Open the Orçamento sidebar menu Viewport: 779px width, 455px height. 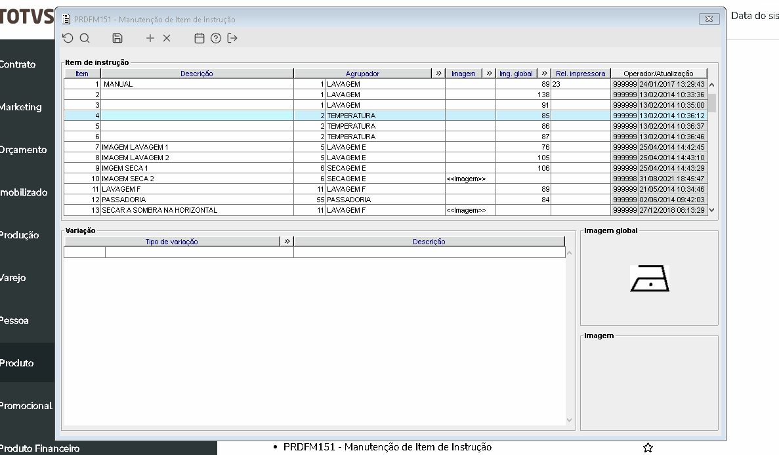click(x=24, y=150)
